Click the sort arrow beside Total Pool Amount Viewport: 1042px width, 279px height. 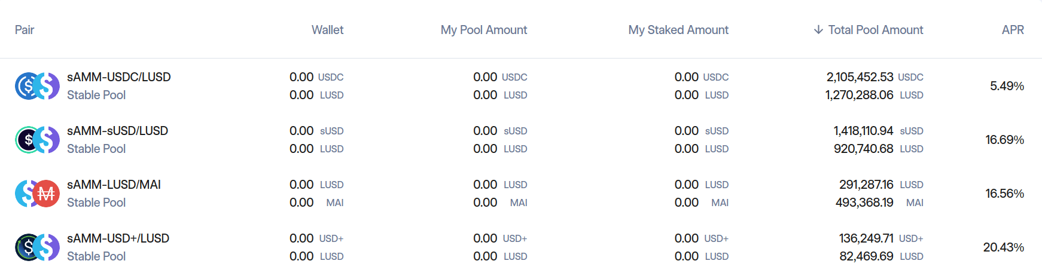pos(818,30)
